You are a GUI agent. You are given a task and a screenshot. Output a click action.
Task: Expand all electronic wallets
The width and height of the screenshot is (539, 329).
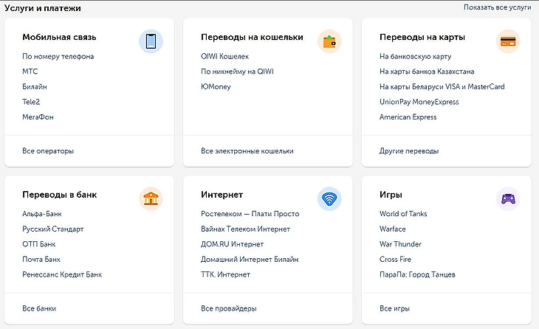247,151
